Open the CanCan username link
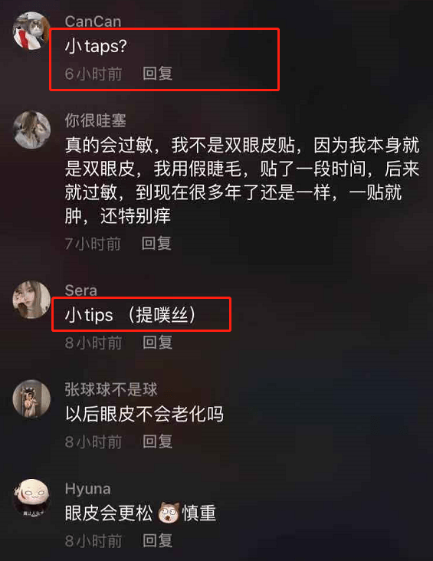The image size is (433, 561). (93, 21)
